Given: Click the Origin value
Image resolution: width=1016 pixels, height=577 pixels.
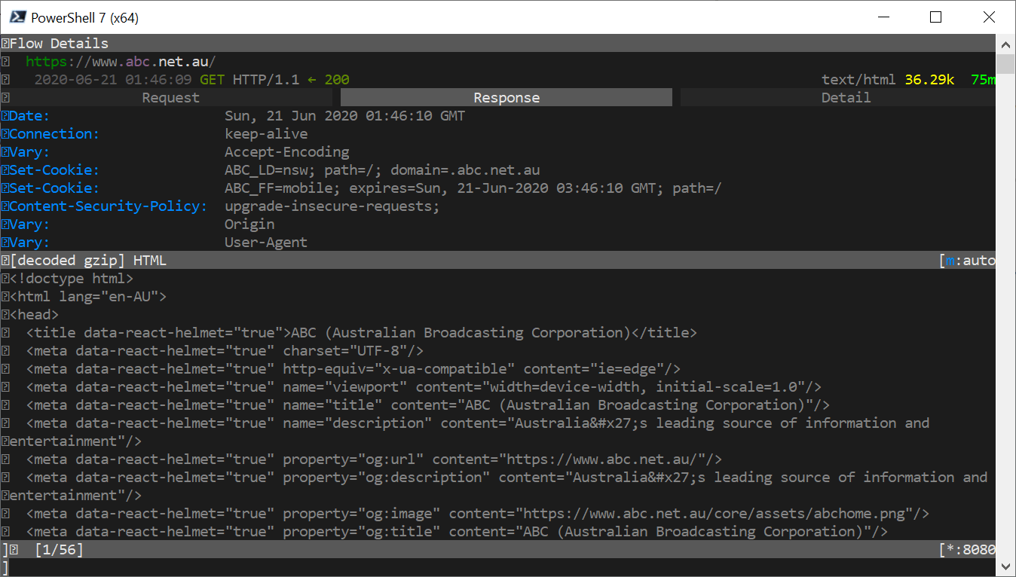Looking at the screenshot, I should click(249, 224).
